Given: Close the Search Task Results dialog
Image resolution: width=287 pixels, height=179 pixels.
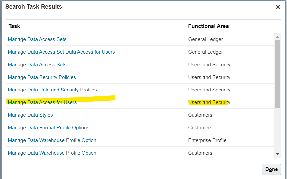Looking at the screenshot, I should [x=278, y=7].
